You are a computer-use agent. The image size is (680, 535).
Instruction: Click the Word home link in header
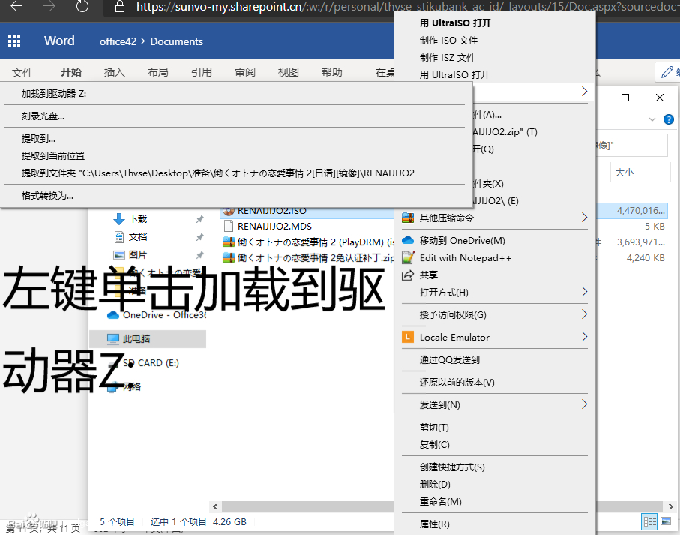59,41
